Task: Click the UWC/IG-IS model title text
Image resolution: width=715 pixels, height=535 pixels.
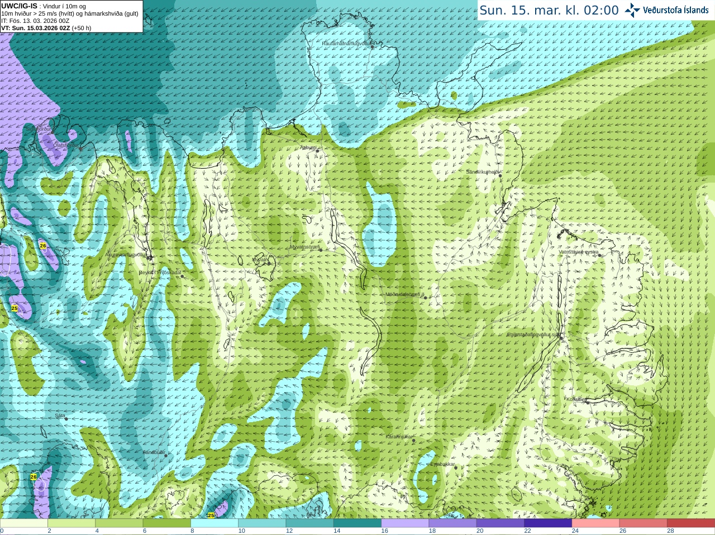Action: [x=19, y=6]
